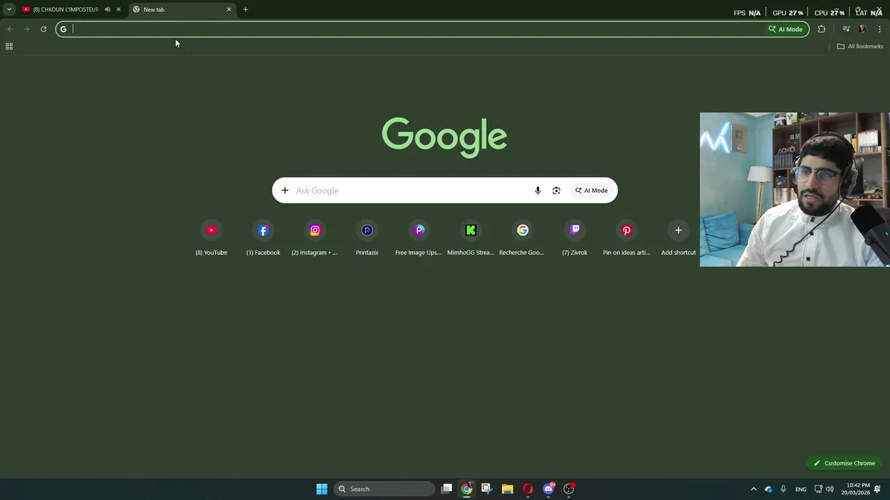This screenshot has height=500, width=890.
Task: Open the MimhoGG Strea... Kick shortcut
Action: click(471, 238)
